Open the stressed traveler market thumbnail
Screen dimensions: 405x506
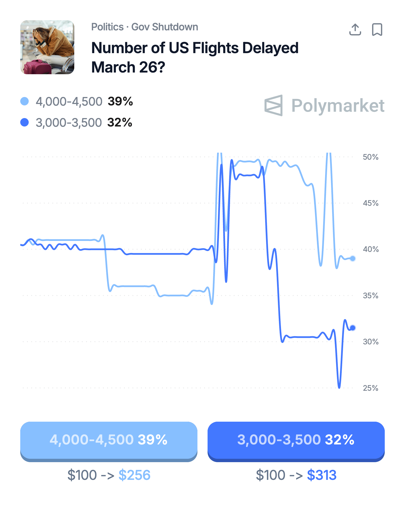coord(47,47)
